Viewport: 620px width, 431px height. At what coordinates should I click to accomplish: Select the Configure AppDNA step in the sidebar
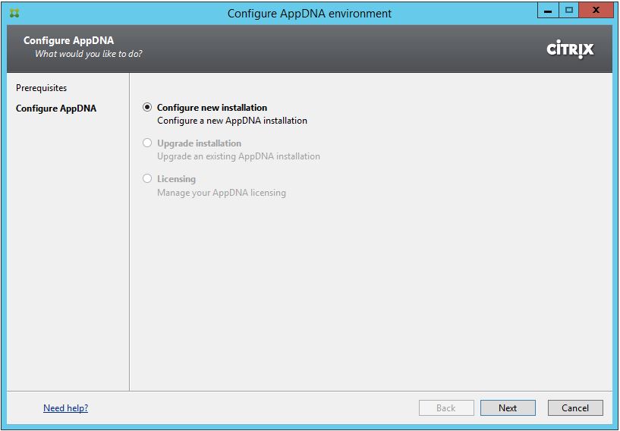click(x=56, y=109)
